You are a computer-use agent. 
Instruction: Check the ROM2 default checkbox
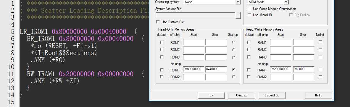(x=162, y=50)
